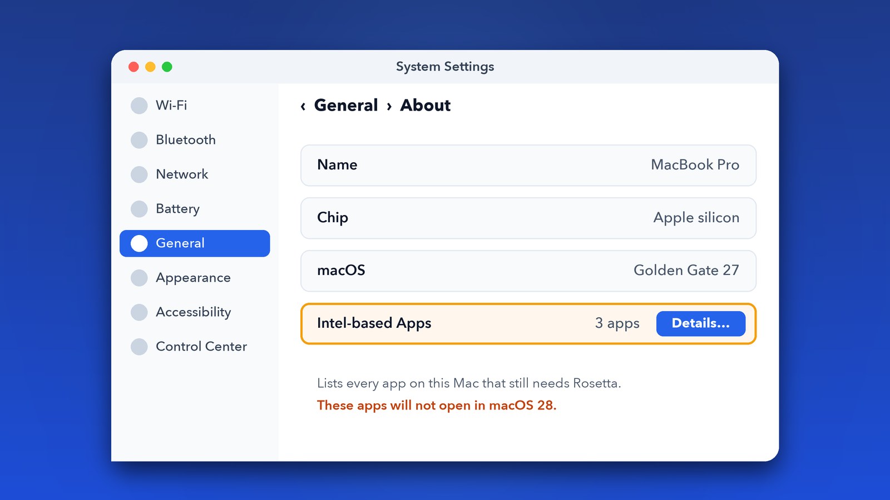Click the Bluetooth sidebar icon

tap(139, 140)
